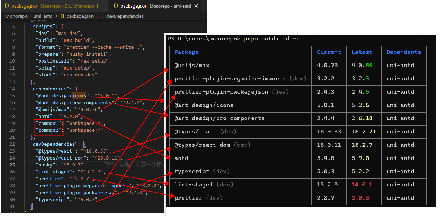Image resolution: width=440 pixels, height=216 pixels.
Task: Click prettier (dev) in the terminal table
Action: (x=199, y=198)
